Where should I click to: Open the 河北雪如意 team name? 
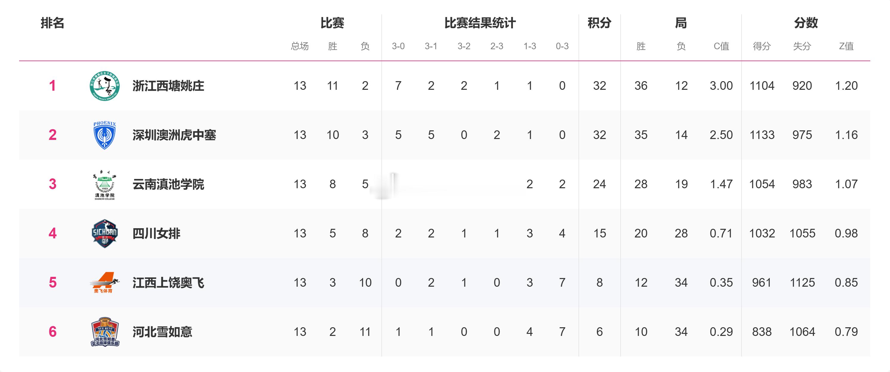pyautogui.click(x=162, y=332)
